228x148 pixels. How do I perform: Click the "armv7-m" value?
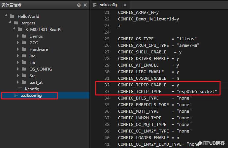click(188, 45)
